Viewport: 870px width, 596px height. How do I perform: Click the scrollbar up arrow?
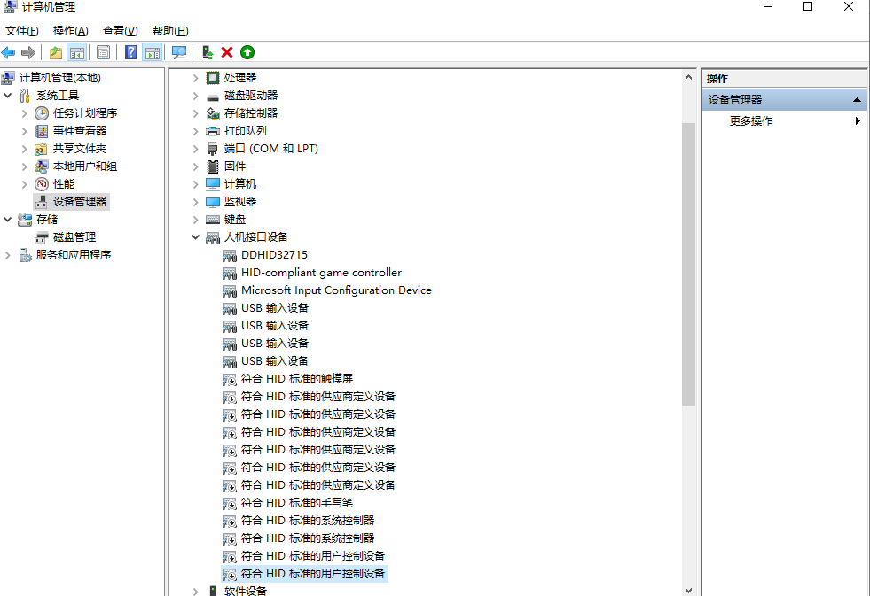(688, 78)
